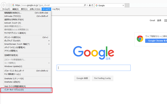Open the Google apps grid icon
This screenshot has height=104, width=167.
[166, 21]
